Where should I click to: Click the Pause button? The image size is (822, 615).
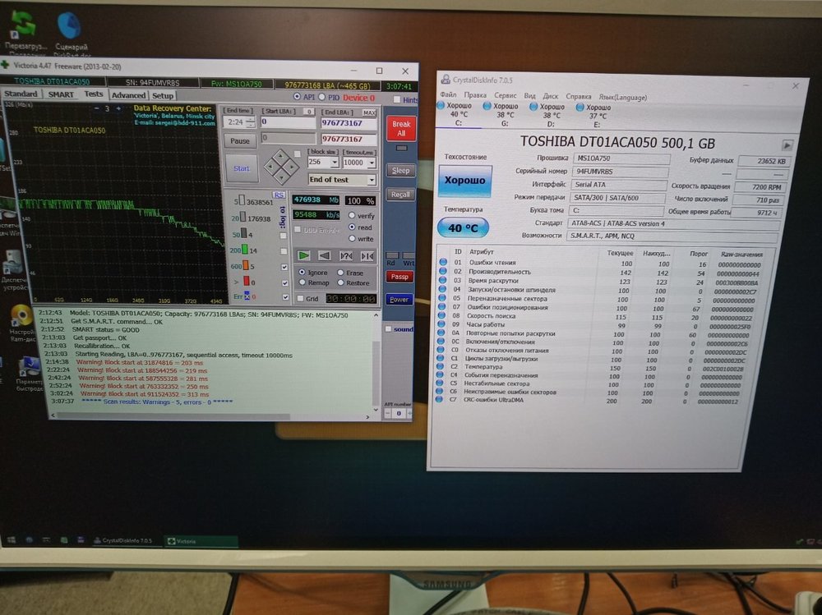tap(240, 141)
